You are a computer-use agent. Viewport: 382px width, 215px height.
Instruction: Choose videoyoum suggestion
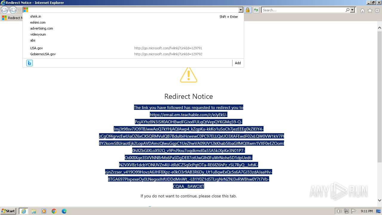133,34
